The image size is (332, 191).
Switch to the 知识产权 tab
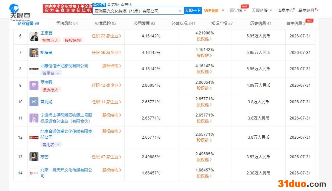tap(222, 24)
